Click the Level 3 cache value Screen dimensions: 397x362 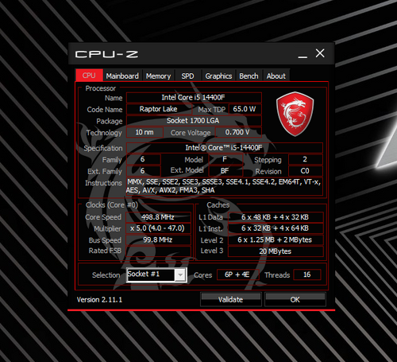pyautogui.click(x=276, y=251)
